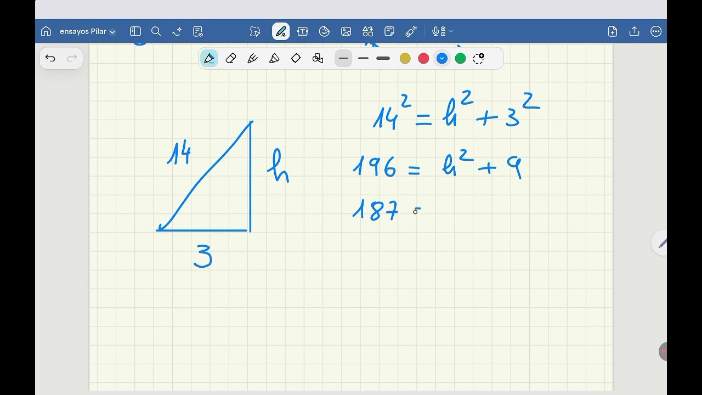The image size is (702, 395).
Task: Pick the highlighter tool
Action: (274, 58)
